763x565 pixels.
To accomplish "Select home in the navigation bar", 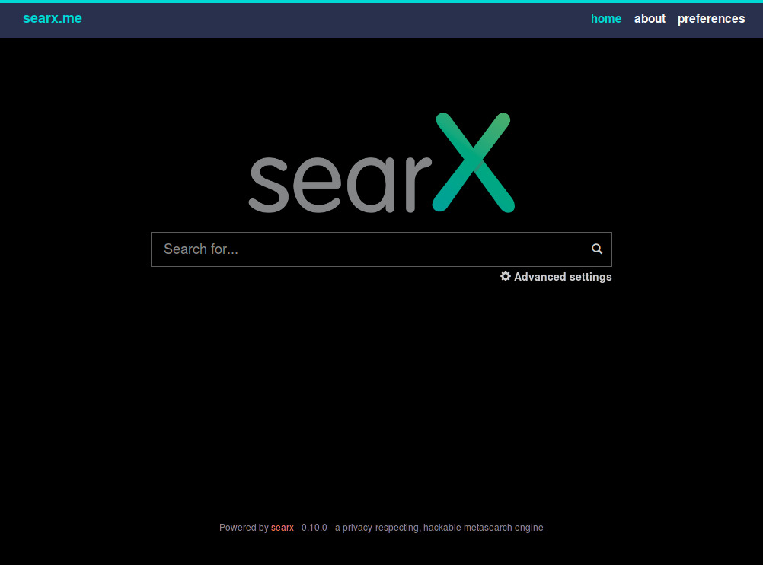I will 606,18.
